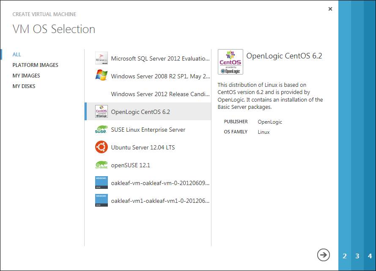Select SUSE Linux Enterprise Server image
The height and width of the screenshot is (271, 376).
point(148,130)
